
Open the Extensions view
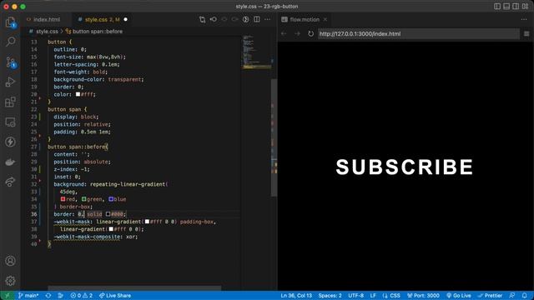click(10, 102)
